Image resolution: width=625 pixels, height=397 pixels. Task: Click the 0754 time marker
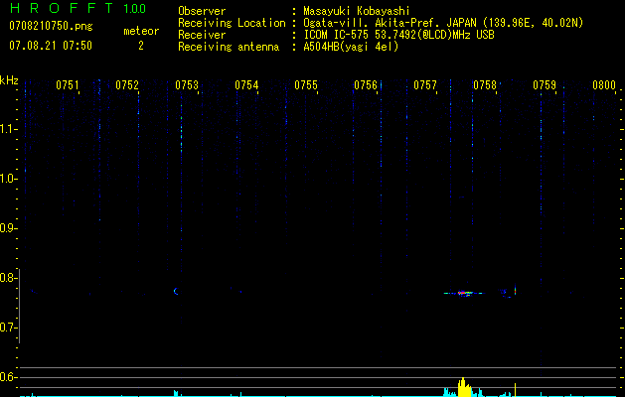(246, 85)
